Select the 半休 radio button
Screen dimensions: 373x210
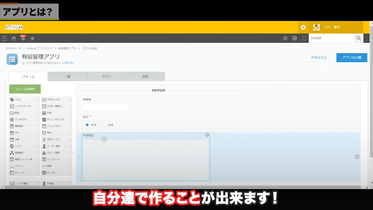[87, 125]
